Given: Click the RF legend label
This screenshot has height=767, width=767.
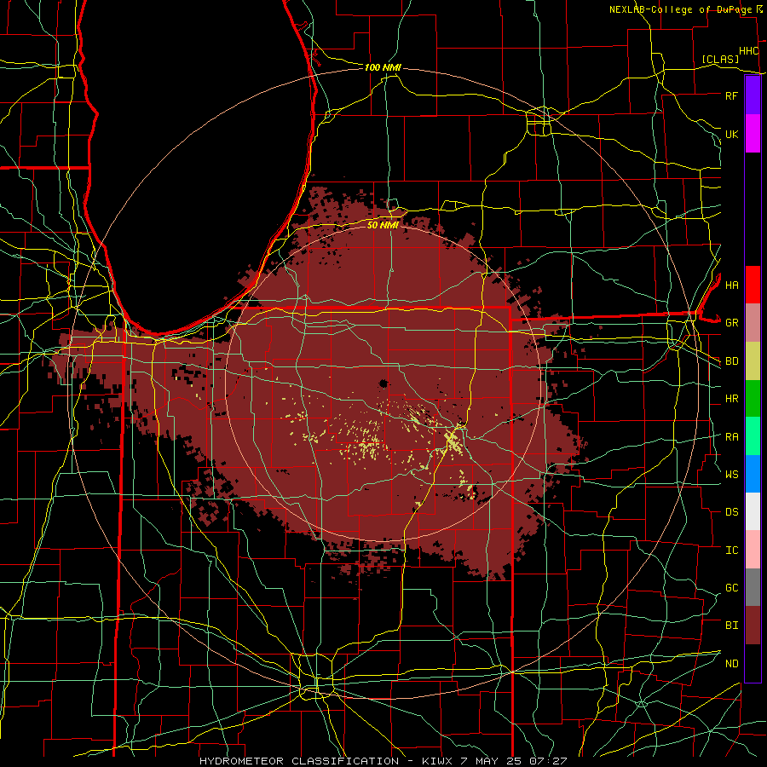Looking at the screenshot, I should (x=731, y=96).
